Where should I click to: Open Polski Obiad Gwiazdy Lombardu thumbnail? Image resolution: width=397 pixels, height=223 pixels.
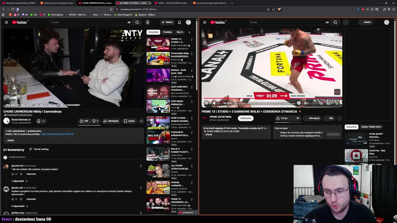[x=158, y=187]
